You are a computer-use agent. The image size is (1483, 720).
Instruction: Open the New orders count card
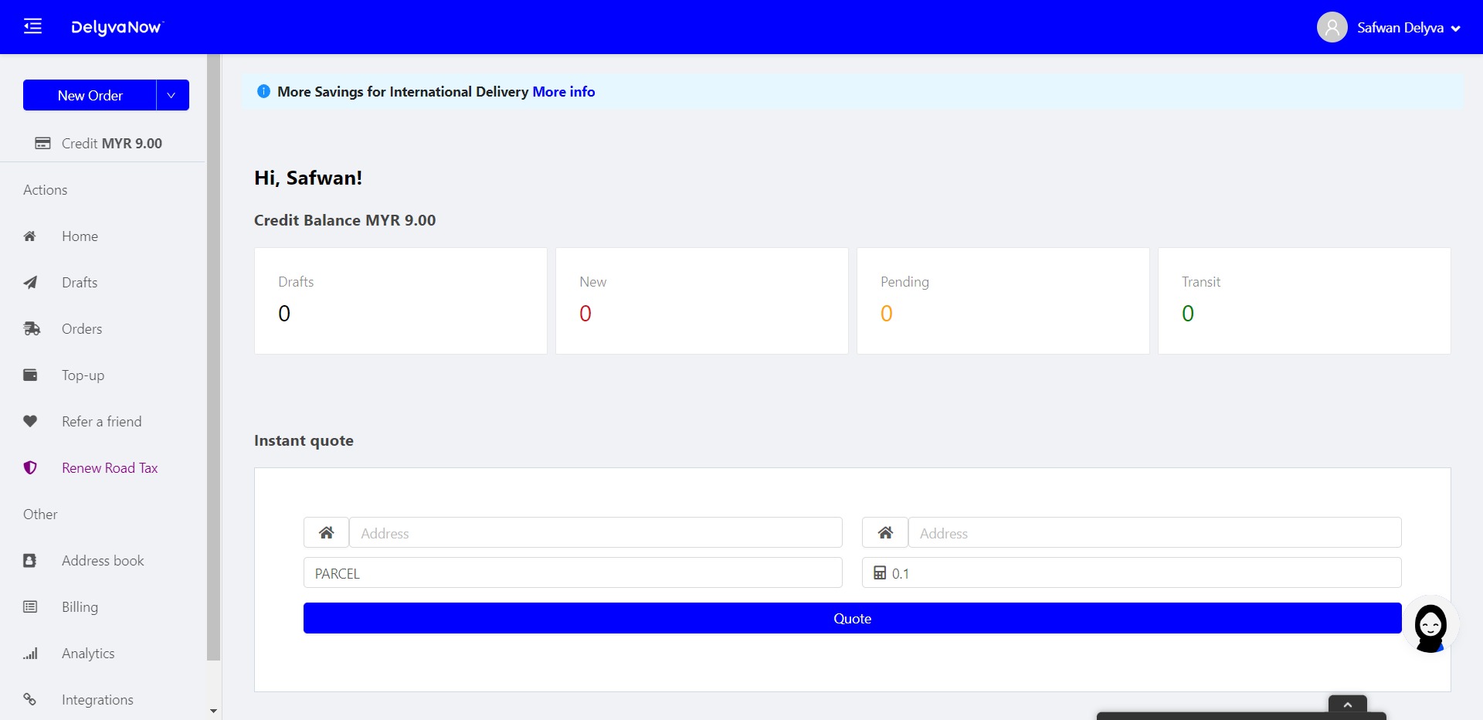[702, 301]
